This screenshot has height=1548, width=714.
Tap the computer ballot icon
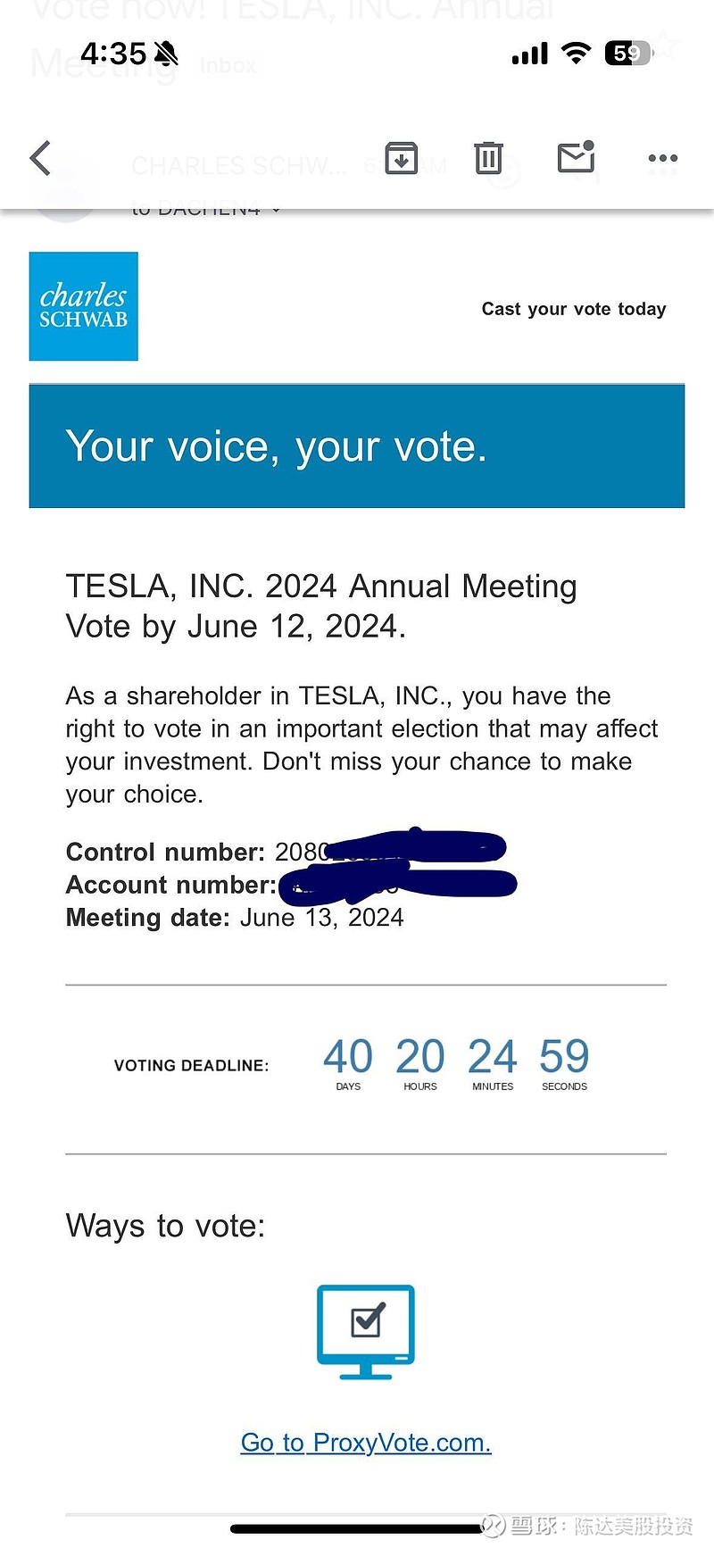(x=366, y=1331)
